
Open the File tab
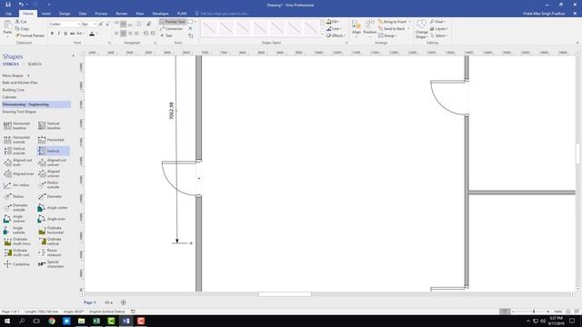(8, 14)
